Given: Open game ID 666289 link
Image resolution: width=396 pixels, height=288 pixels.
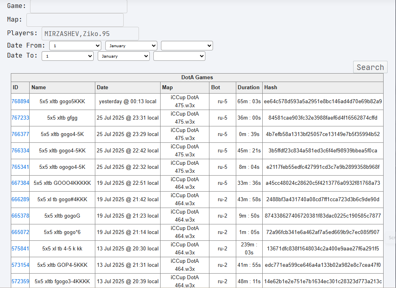Looking at the screenshot, I should click(x=20, y=200).
